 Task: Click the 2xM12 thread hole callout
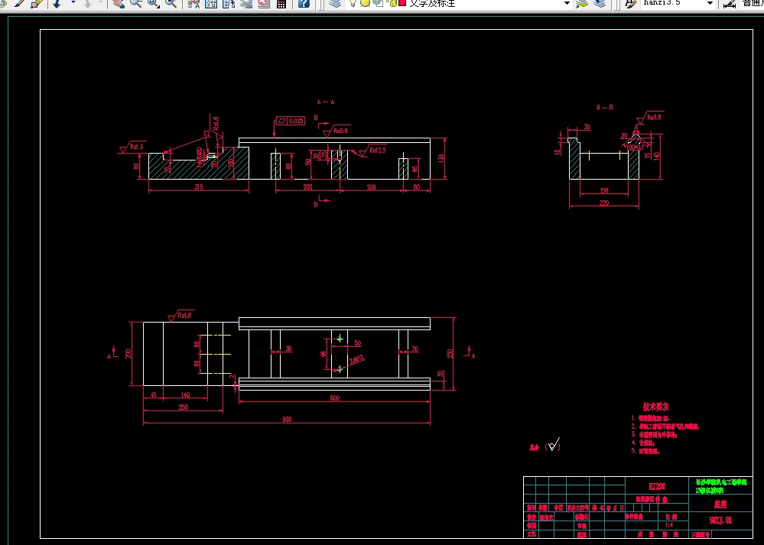point(356,361)
